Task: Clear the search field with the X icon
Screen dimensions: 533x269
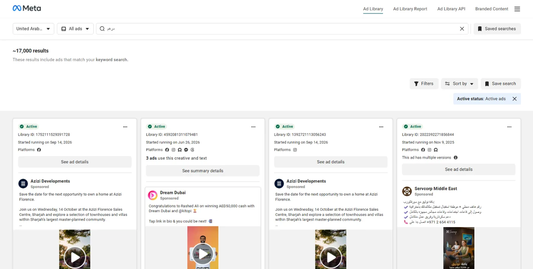Action: (x=462, y=29)
